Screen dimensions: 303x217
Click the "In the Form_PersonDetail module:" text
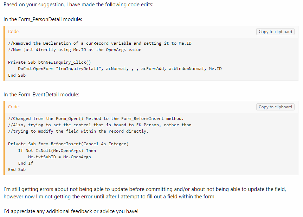43,19
